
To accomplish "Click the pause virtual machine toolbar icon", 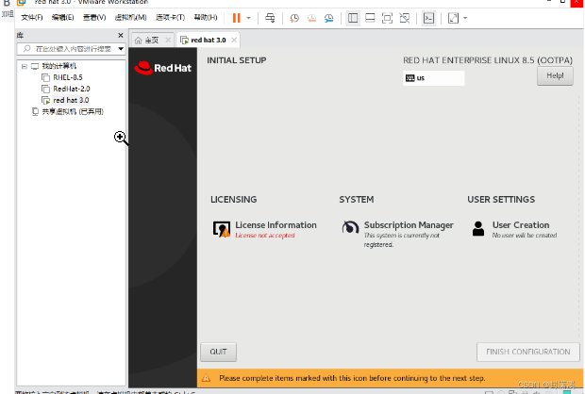I will coord(237,17).
